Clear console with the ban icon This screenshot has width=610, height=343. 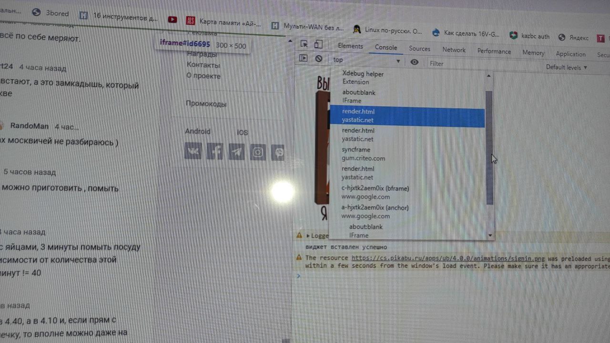coord(318,59)
